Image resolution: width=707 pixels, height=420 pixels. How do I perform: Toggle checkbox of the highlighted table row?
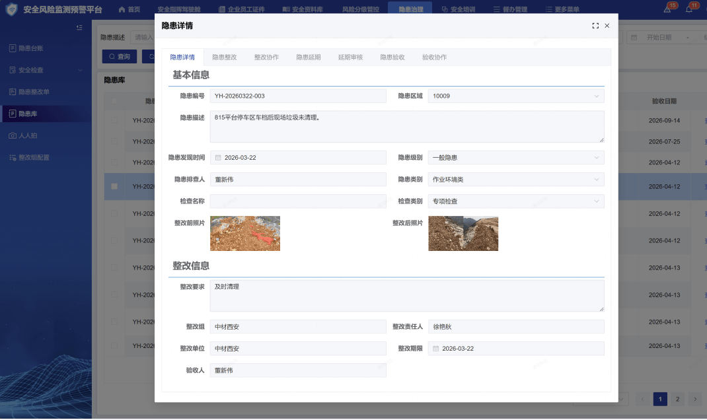[114, 187]
